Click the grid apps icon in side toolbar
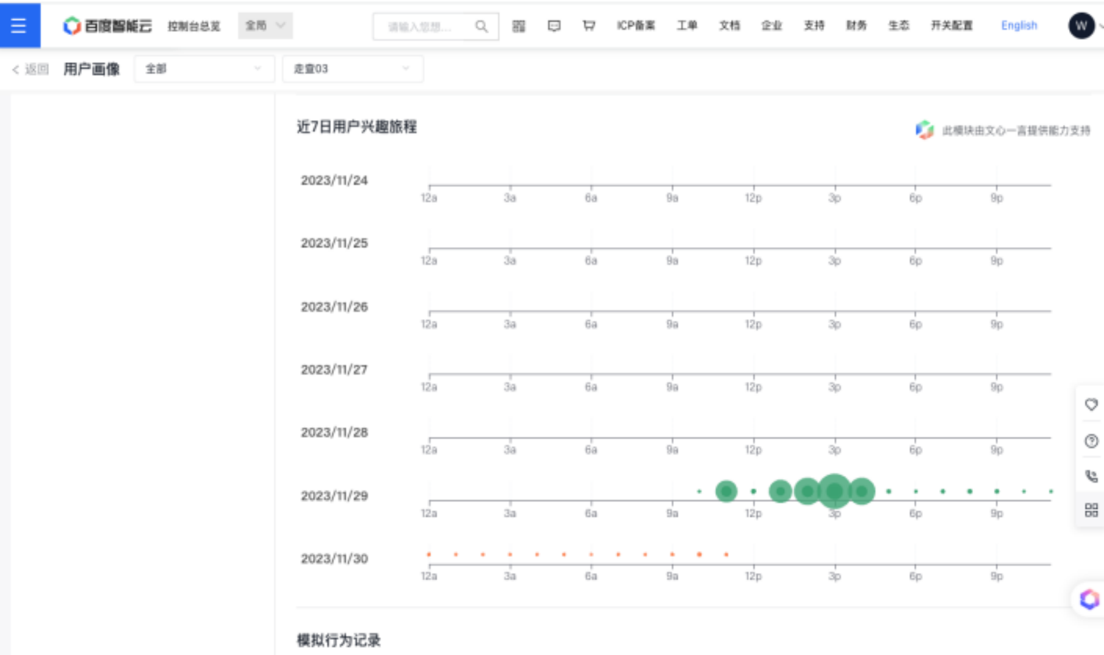Viewport: 1104px width, 655px height. [x=1091, y=510]
